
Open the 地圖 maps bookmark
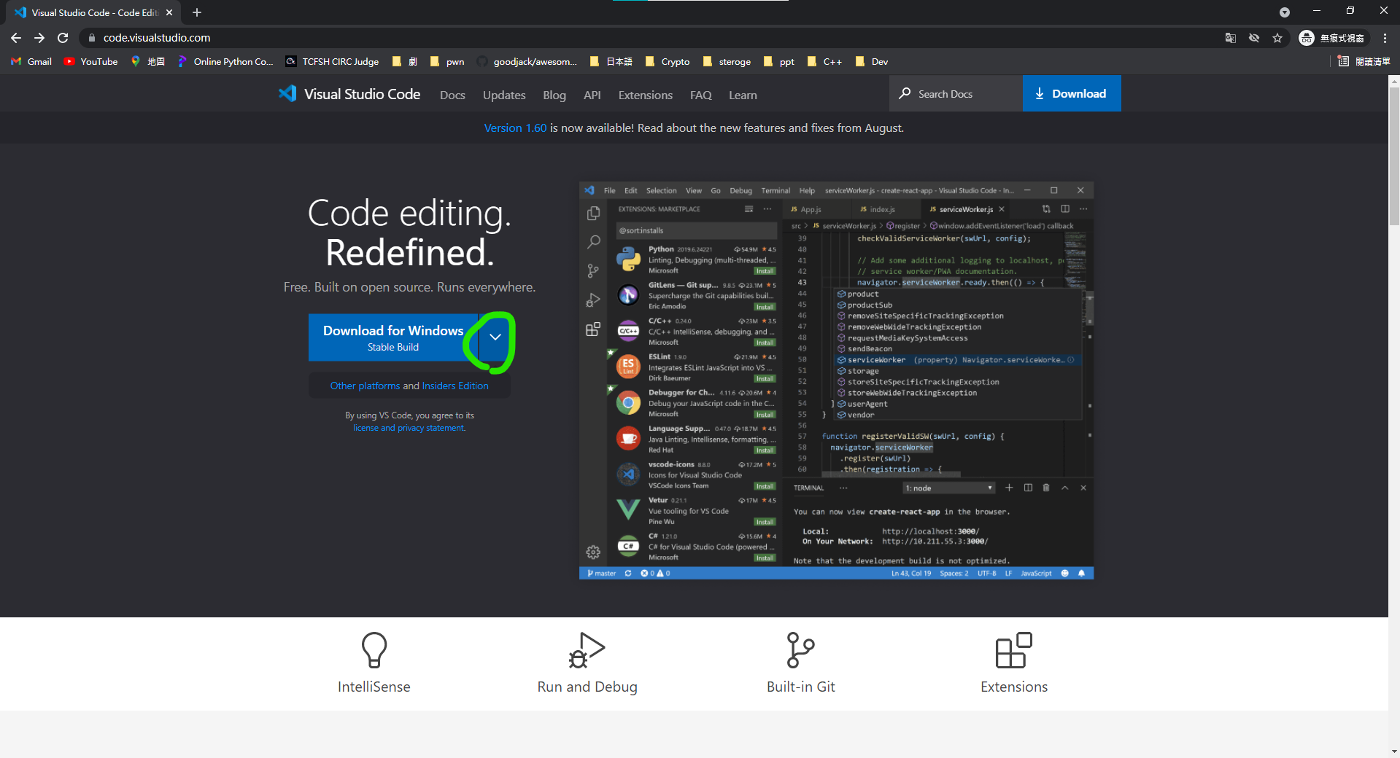point(147,62)
